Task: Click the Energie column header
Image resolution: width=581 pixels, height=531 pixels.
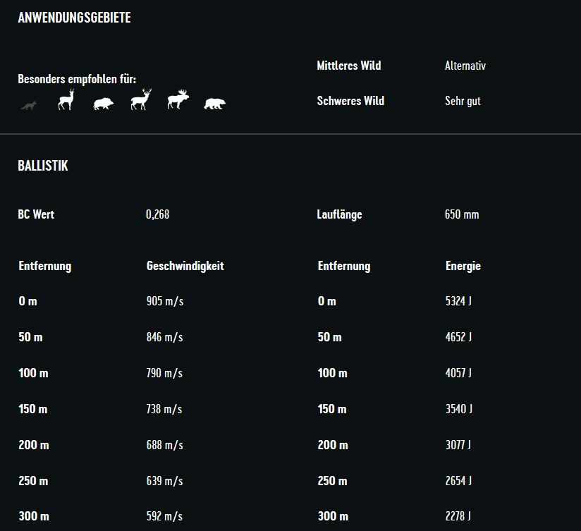Action: pyautogui.click(x=463, y=267)
